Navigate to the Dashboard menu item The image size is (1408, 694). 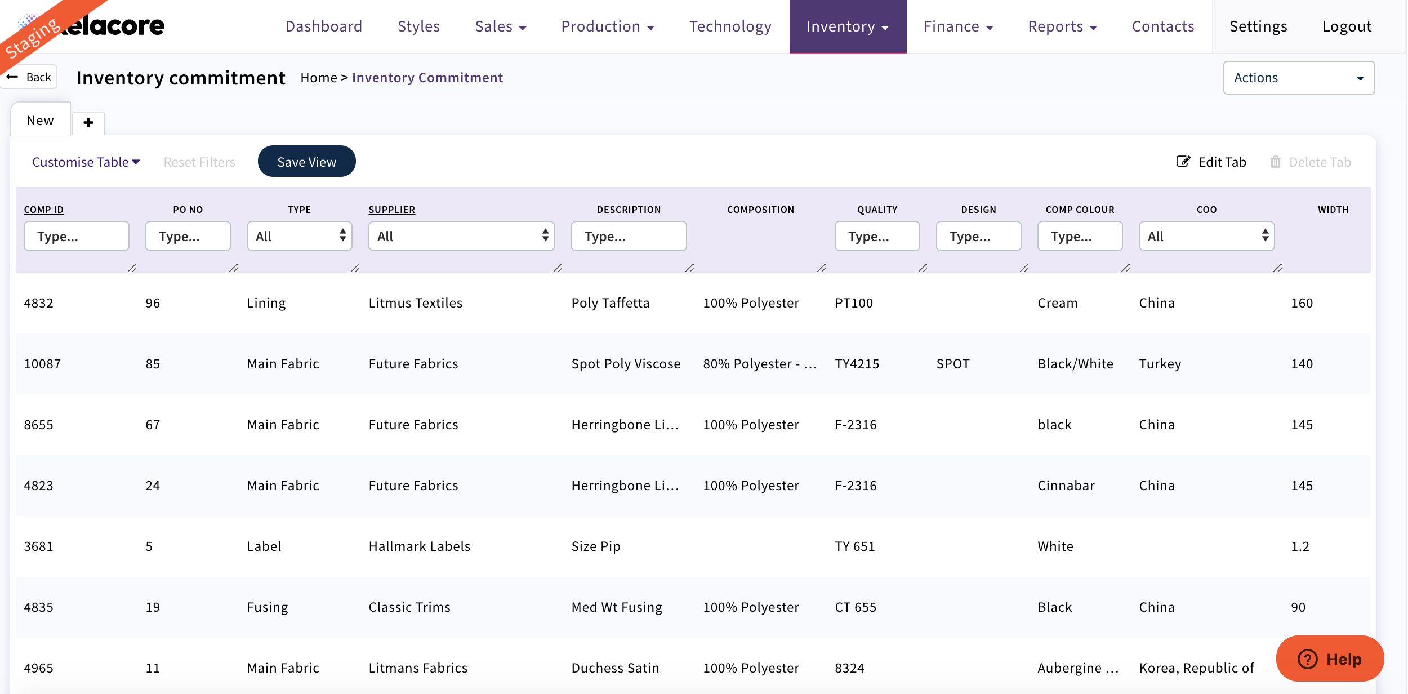pyautogui.click(x=324, y=26)
